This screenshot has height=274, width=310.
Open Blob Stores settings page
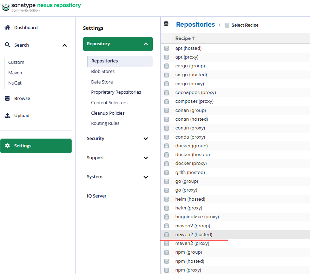103,72
